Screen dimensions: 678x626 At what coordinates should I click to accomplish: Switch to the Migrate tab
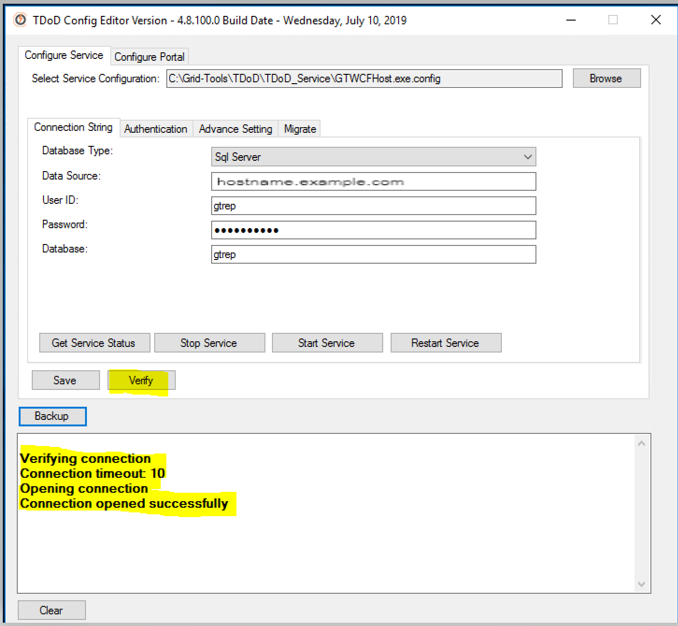click(x=300, y=129)
